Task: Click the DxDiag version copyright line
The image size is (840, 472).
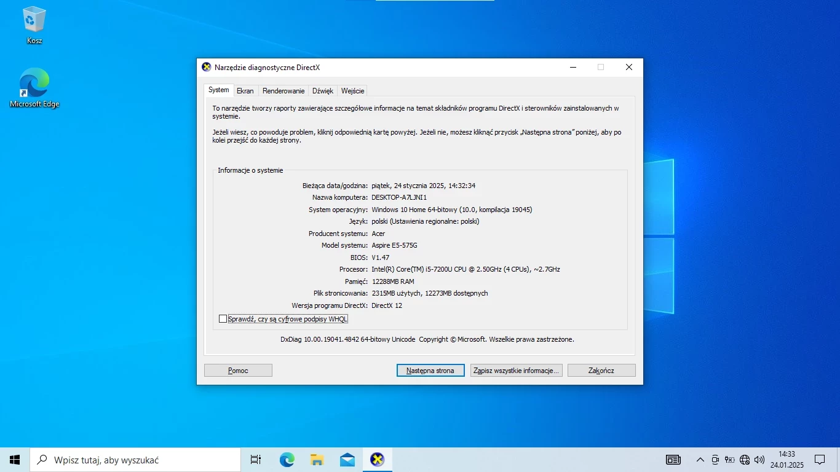Action: (x=427, y=339)
